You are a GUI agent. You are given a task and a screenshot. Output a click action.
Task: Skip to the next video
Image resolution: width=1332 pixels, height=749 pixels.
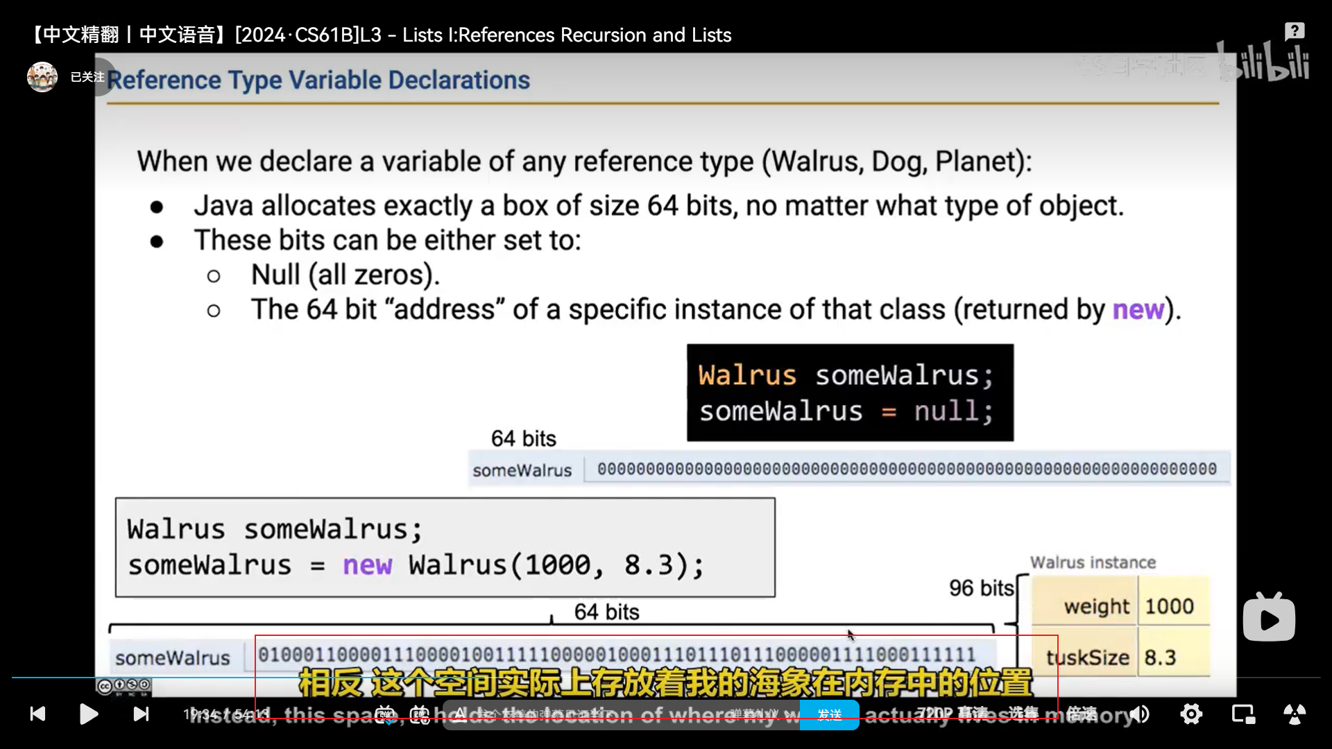pos(141,714)
